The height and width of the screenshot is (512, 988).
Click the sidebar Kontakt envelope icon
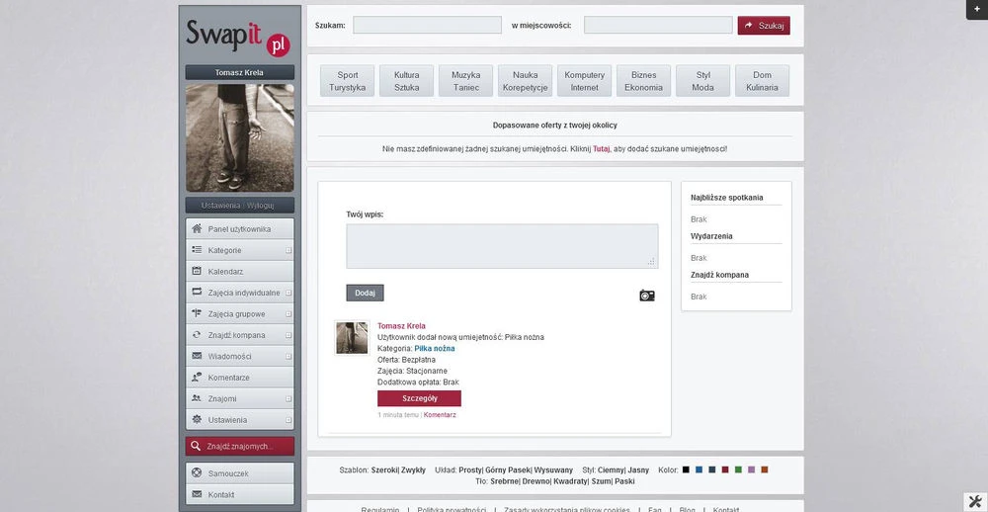(x=197, y=494)
